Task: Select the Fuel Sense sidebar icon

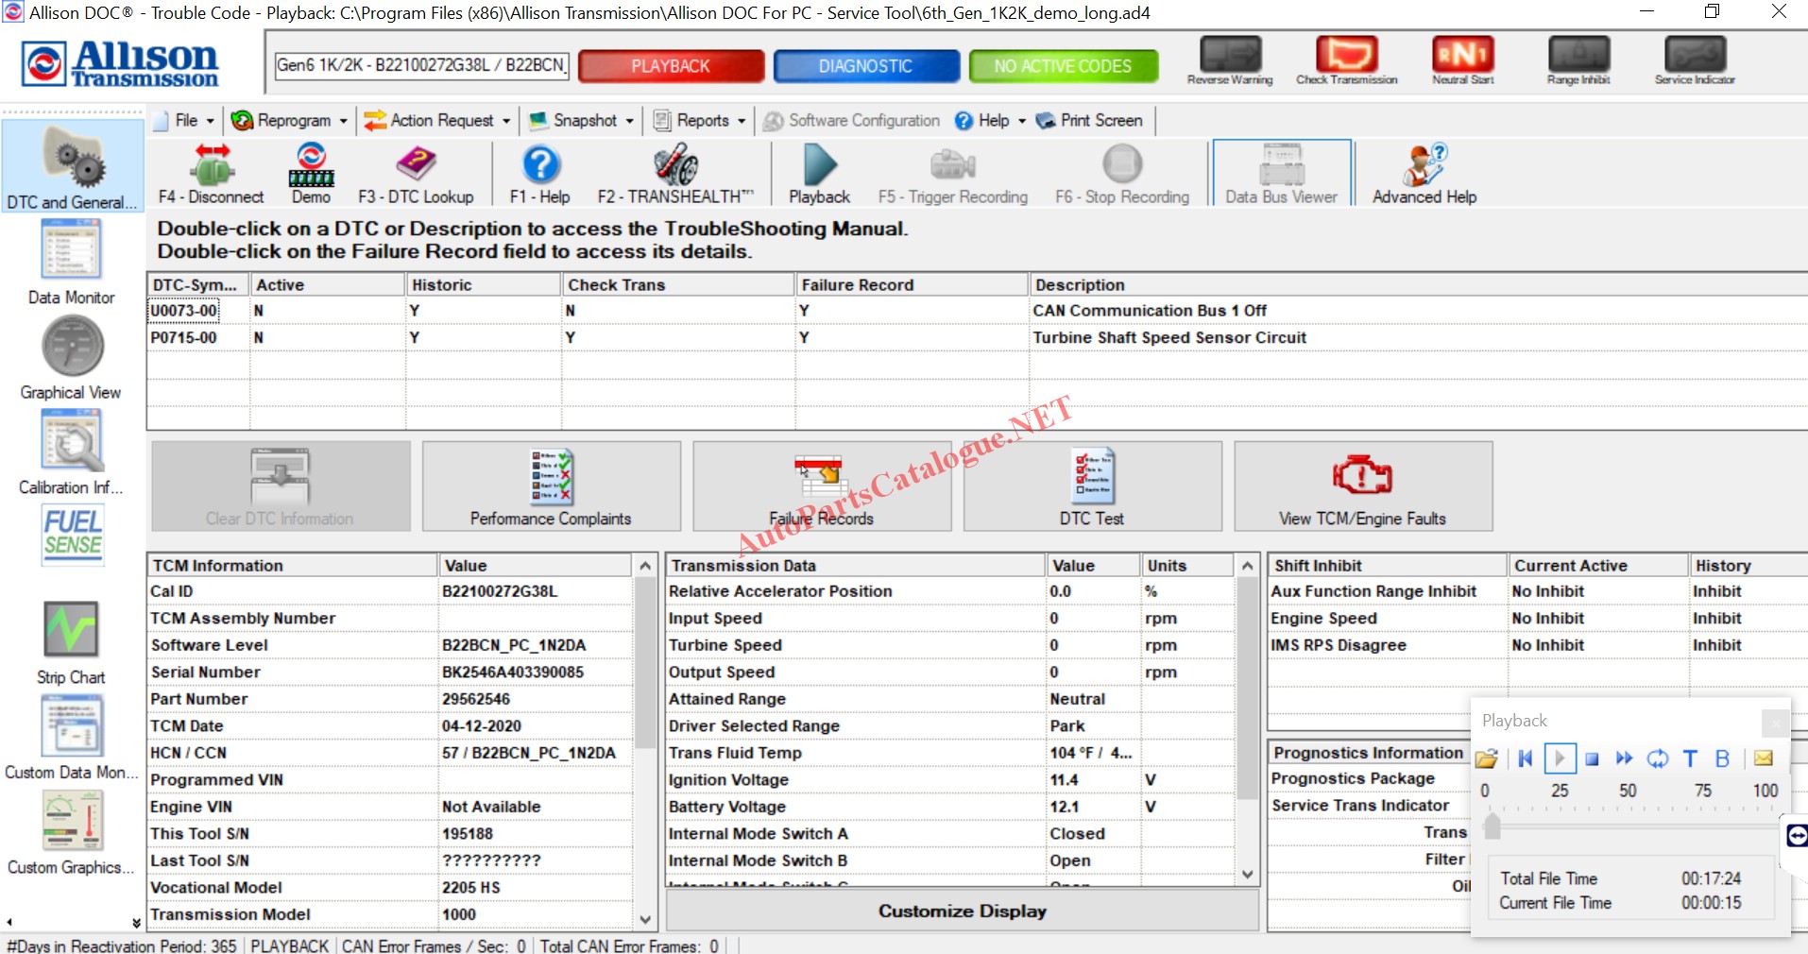Action: [72, 535]
